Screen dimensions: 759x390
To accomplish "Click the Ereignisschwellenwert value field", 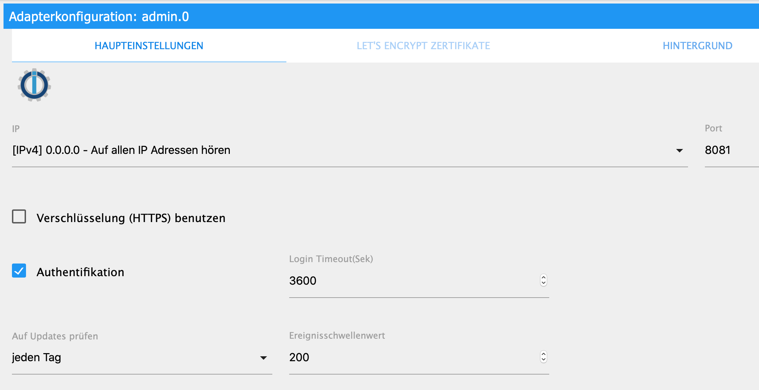I will (x=411, y=357).
